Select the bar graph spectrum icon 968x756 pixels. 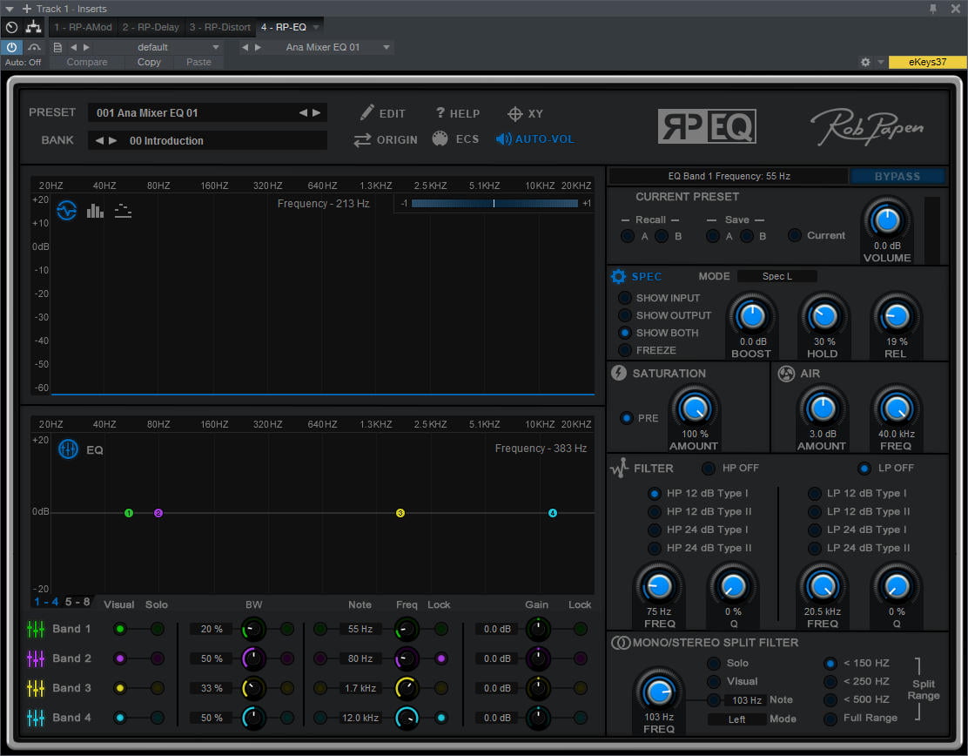point(95,211)
